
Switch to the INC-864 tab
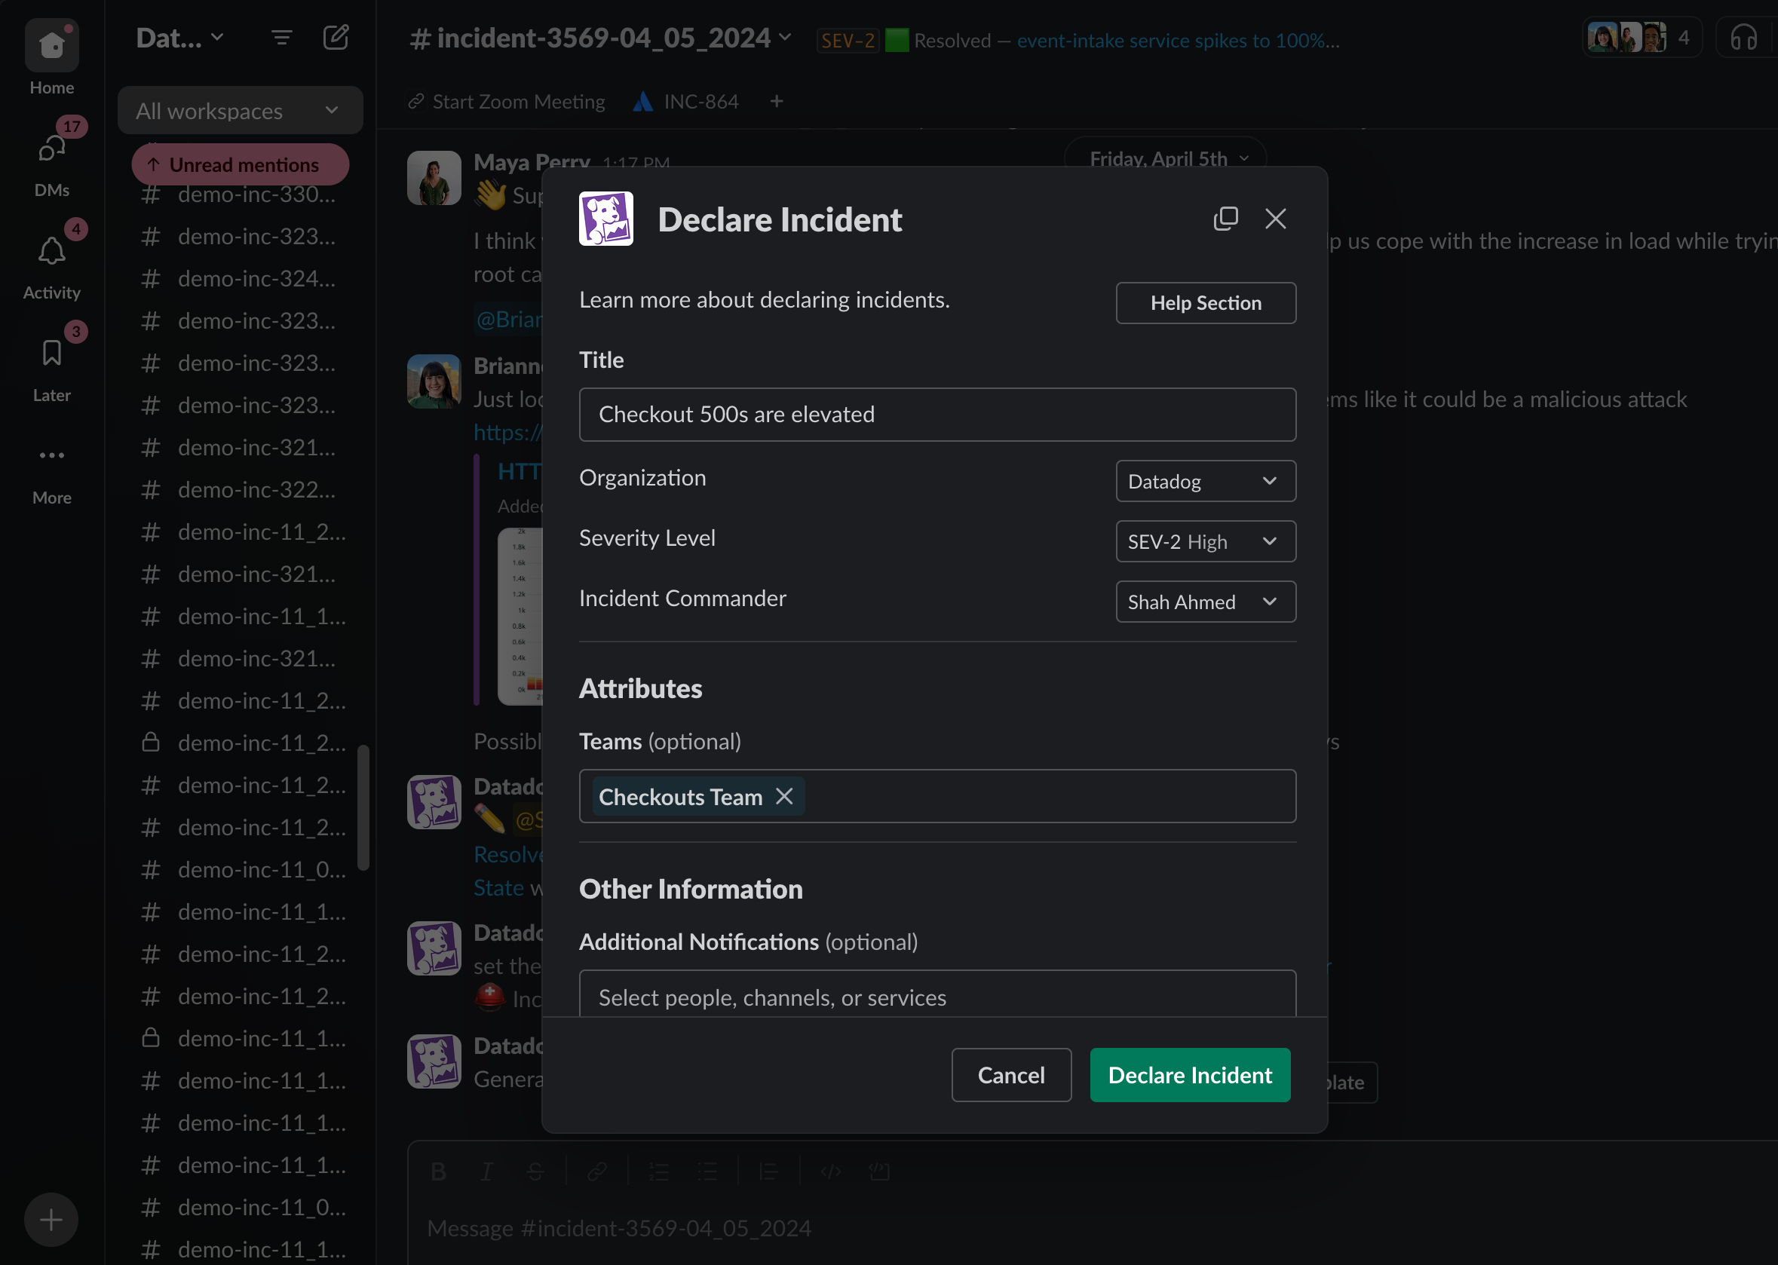(685, 100)
